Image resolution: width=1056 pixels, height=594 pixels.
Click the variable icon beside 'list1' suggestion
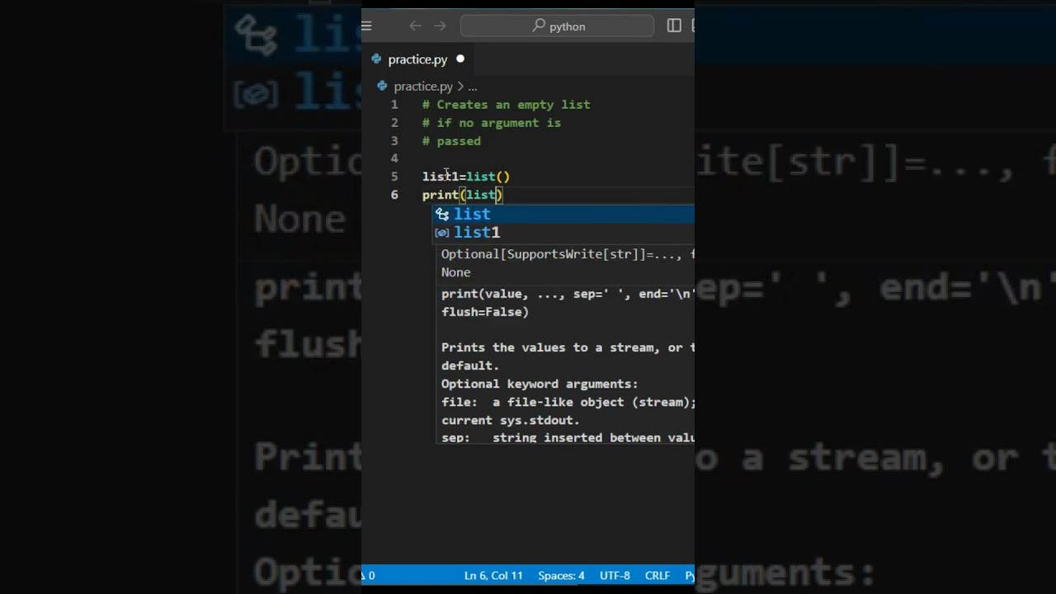442,233
